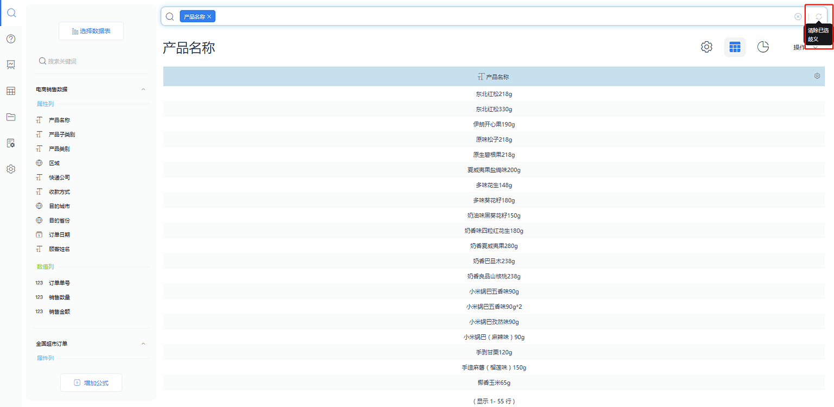This screenshot has width=834, height=407.
Task: Click the 奶香夏威夷果280g row
Action: (494, 246)
